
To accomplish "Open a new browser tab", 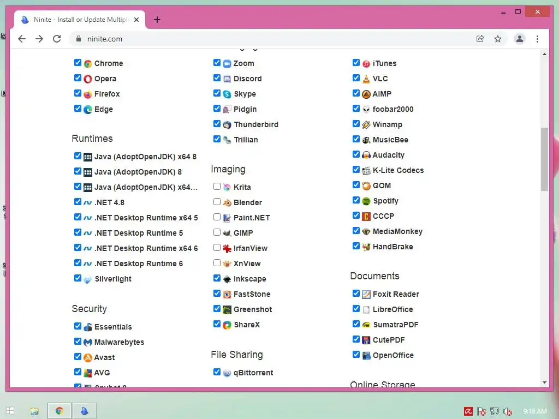I will click(157, 20).
